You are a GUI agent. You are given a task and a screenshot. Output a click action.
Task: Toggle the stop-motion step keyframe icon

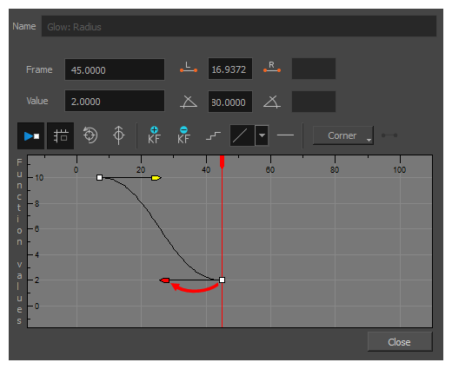[213, 135]
